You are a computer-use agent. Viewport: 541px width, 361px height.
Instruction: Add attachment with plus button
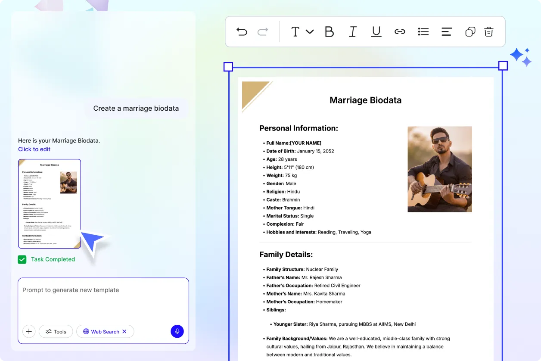click(29, 331)
